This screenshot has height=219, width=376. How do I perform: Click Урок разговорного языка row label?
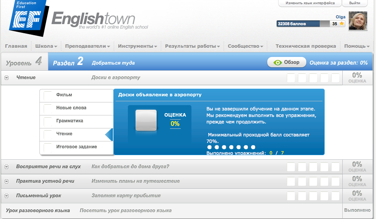pyautogui.click(x=38, y=210)
